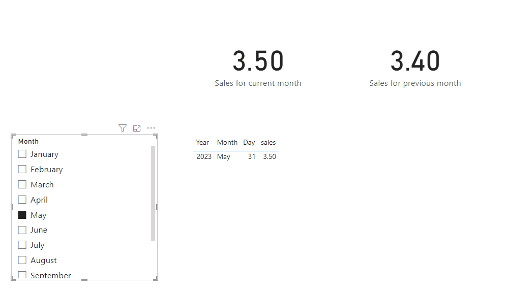
Task: Check the January checkbox
Action: click(x=22, y=154)
